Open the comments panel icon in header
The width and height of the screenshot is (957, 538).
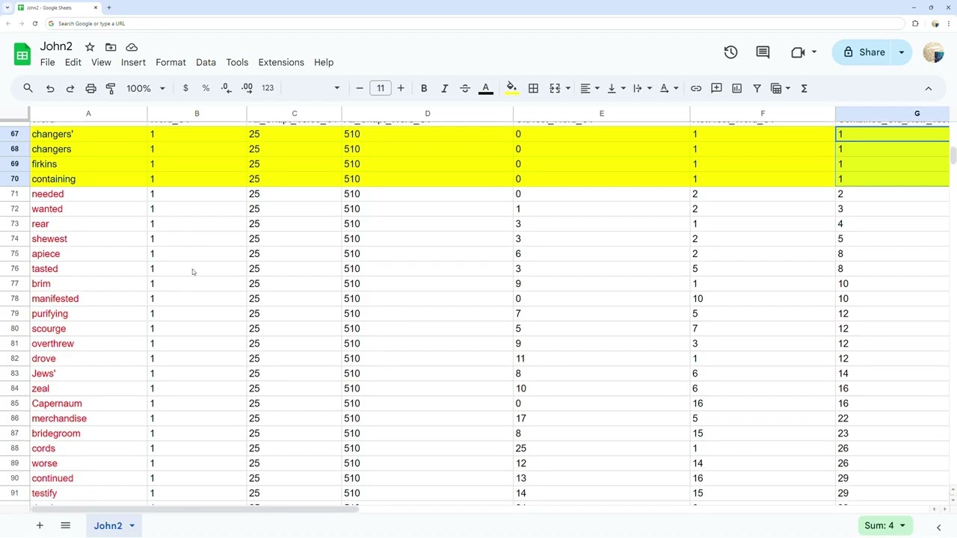pyautogui.click(x=763, y=52)
